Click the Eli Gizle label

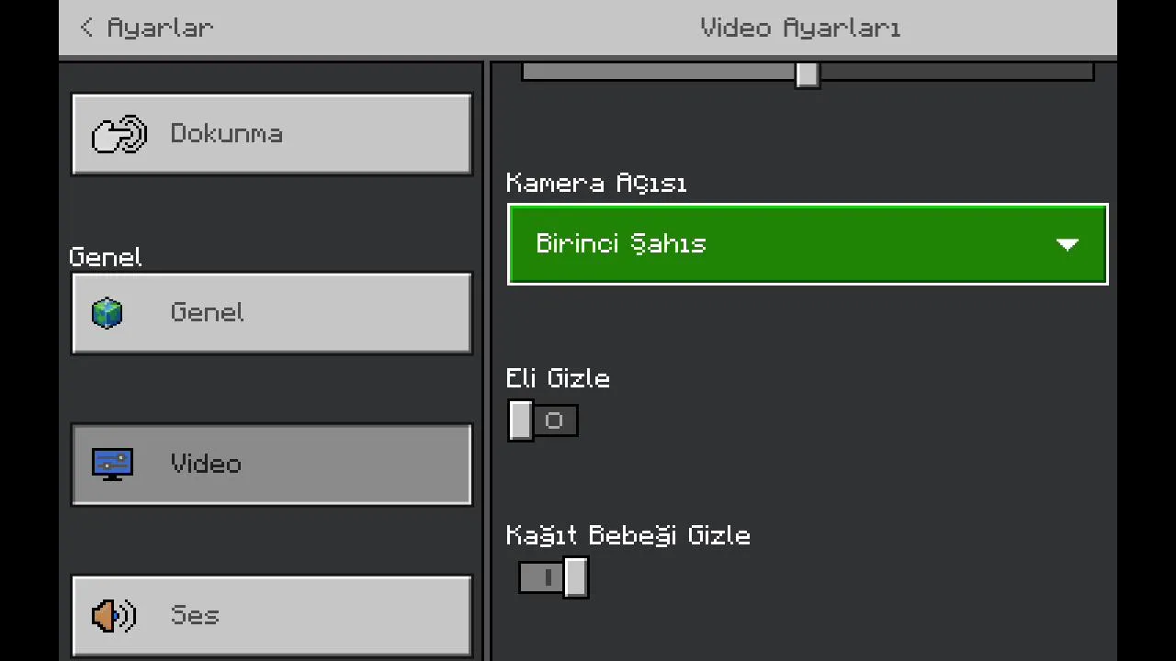point(558,378)
